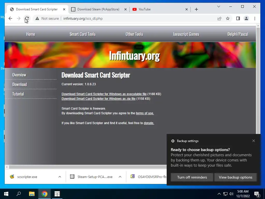Open volume control tray icon

tap(231, 194)
